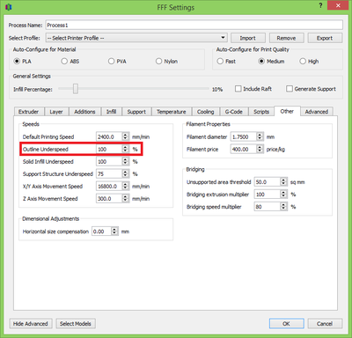Click the Filament diameter value field
The image size is (352, 338).
[x=244, y=136]
